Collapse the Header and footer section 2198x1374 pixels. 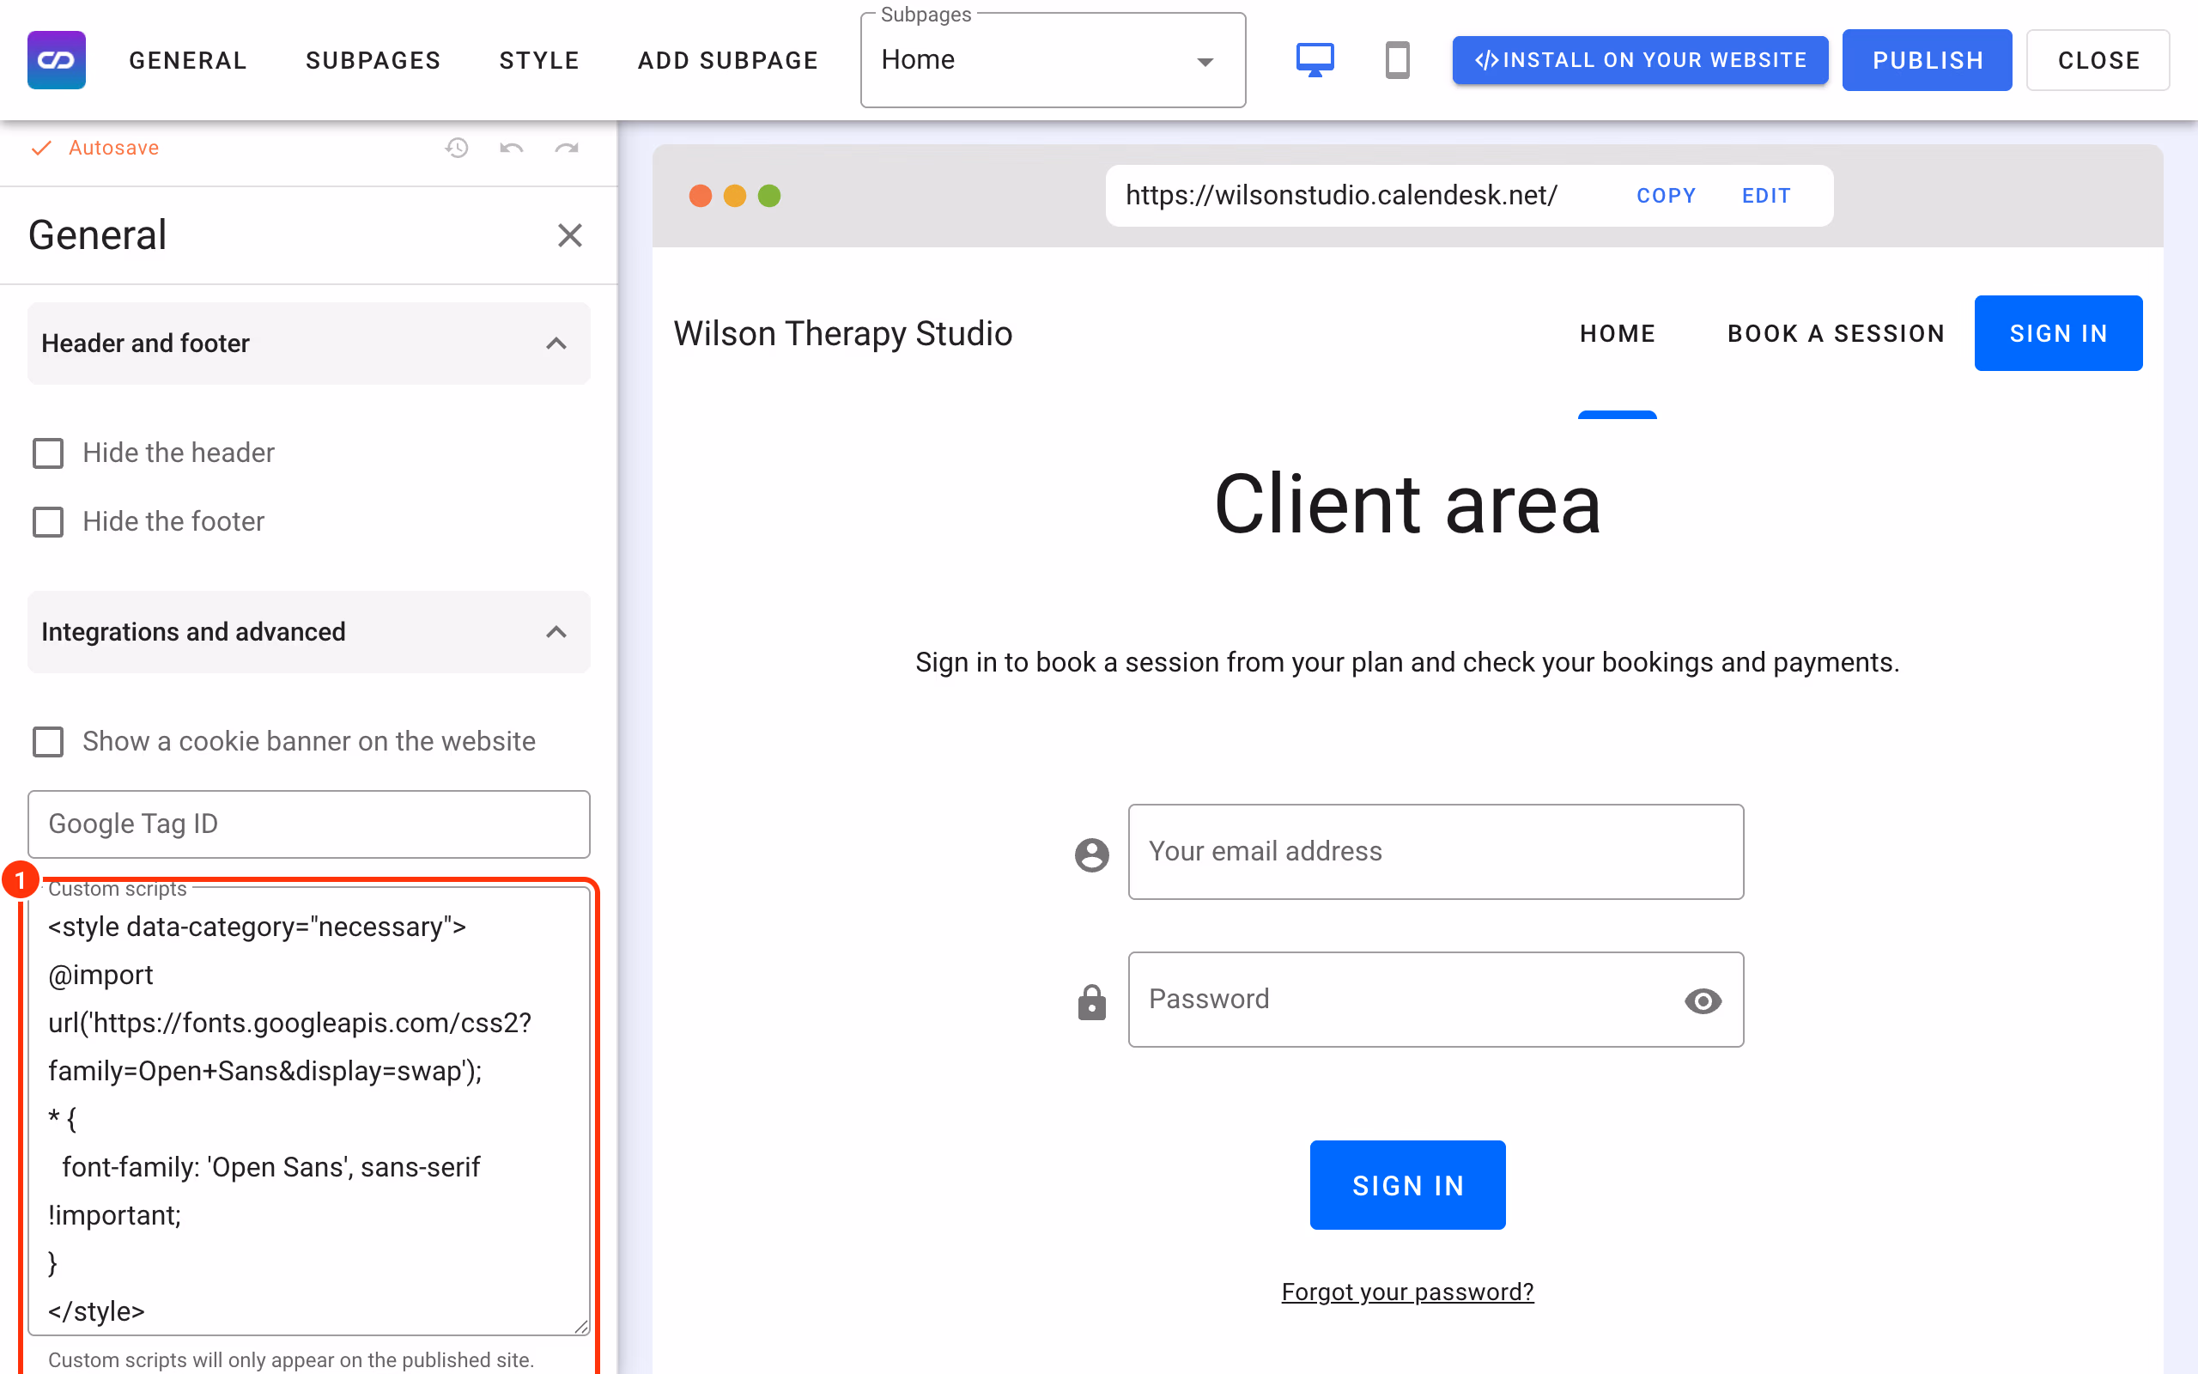coord(309,343)
